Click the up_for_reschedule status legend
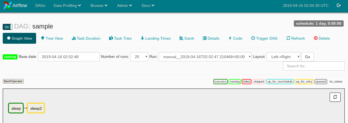 pos(280,81)
